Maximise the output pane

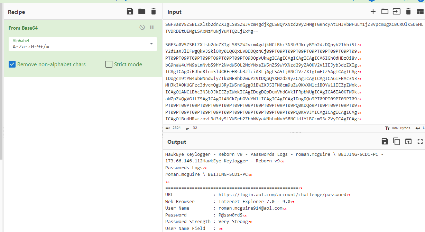(420, 141)
